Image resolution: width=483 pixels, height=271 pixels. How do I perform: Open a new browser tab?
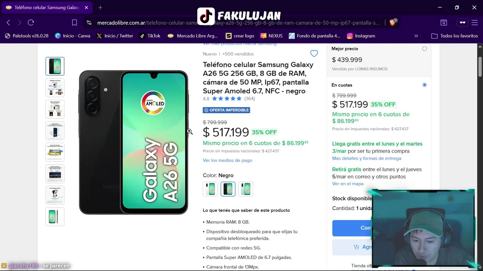100,8
